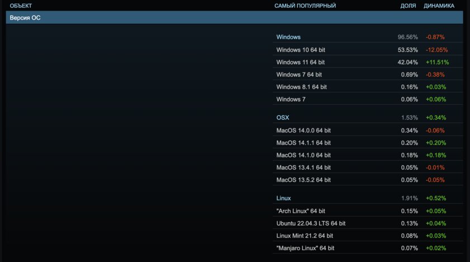Image resolution: width=470 pixels, height=262 pixels.
Task: Click the 42.04% share value
Action: coord(407,62)
